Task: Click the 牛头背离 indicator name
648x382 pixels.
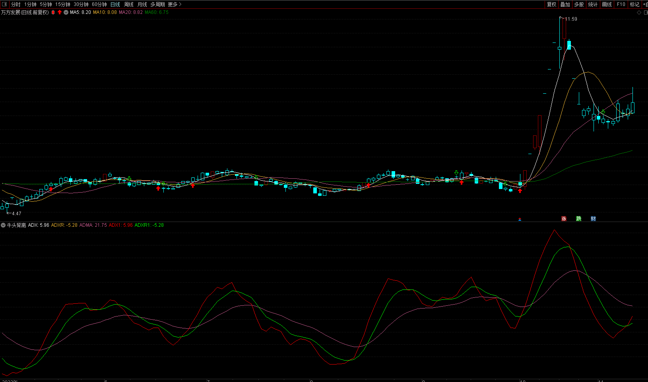Action: pyautogui.click(x=16, y=225)
